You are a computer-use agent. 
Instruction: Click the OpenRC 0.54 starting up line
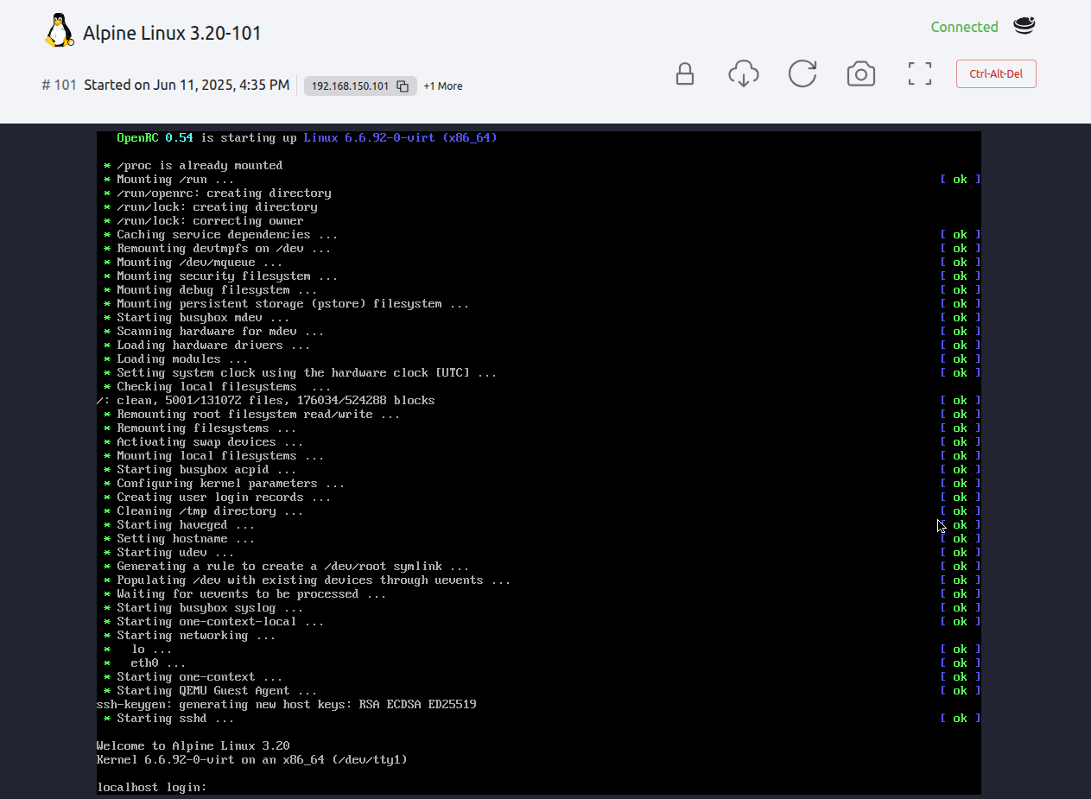307,137
